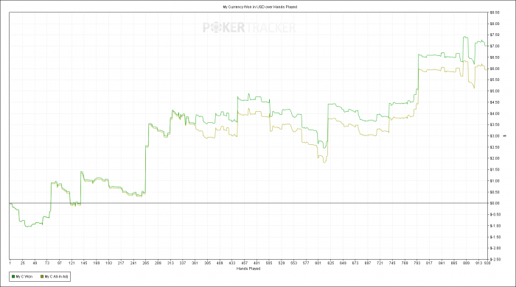
Task: Select the 'My C Won' legend label
Action: point(24,277)
